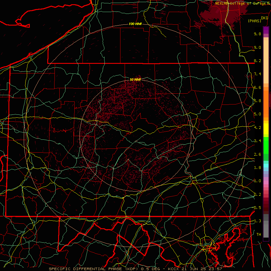Click the 5.0 value on the color scale
The width and height of the screenshot is (271, 271).
[257, 114]
